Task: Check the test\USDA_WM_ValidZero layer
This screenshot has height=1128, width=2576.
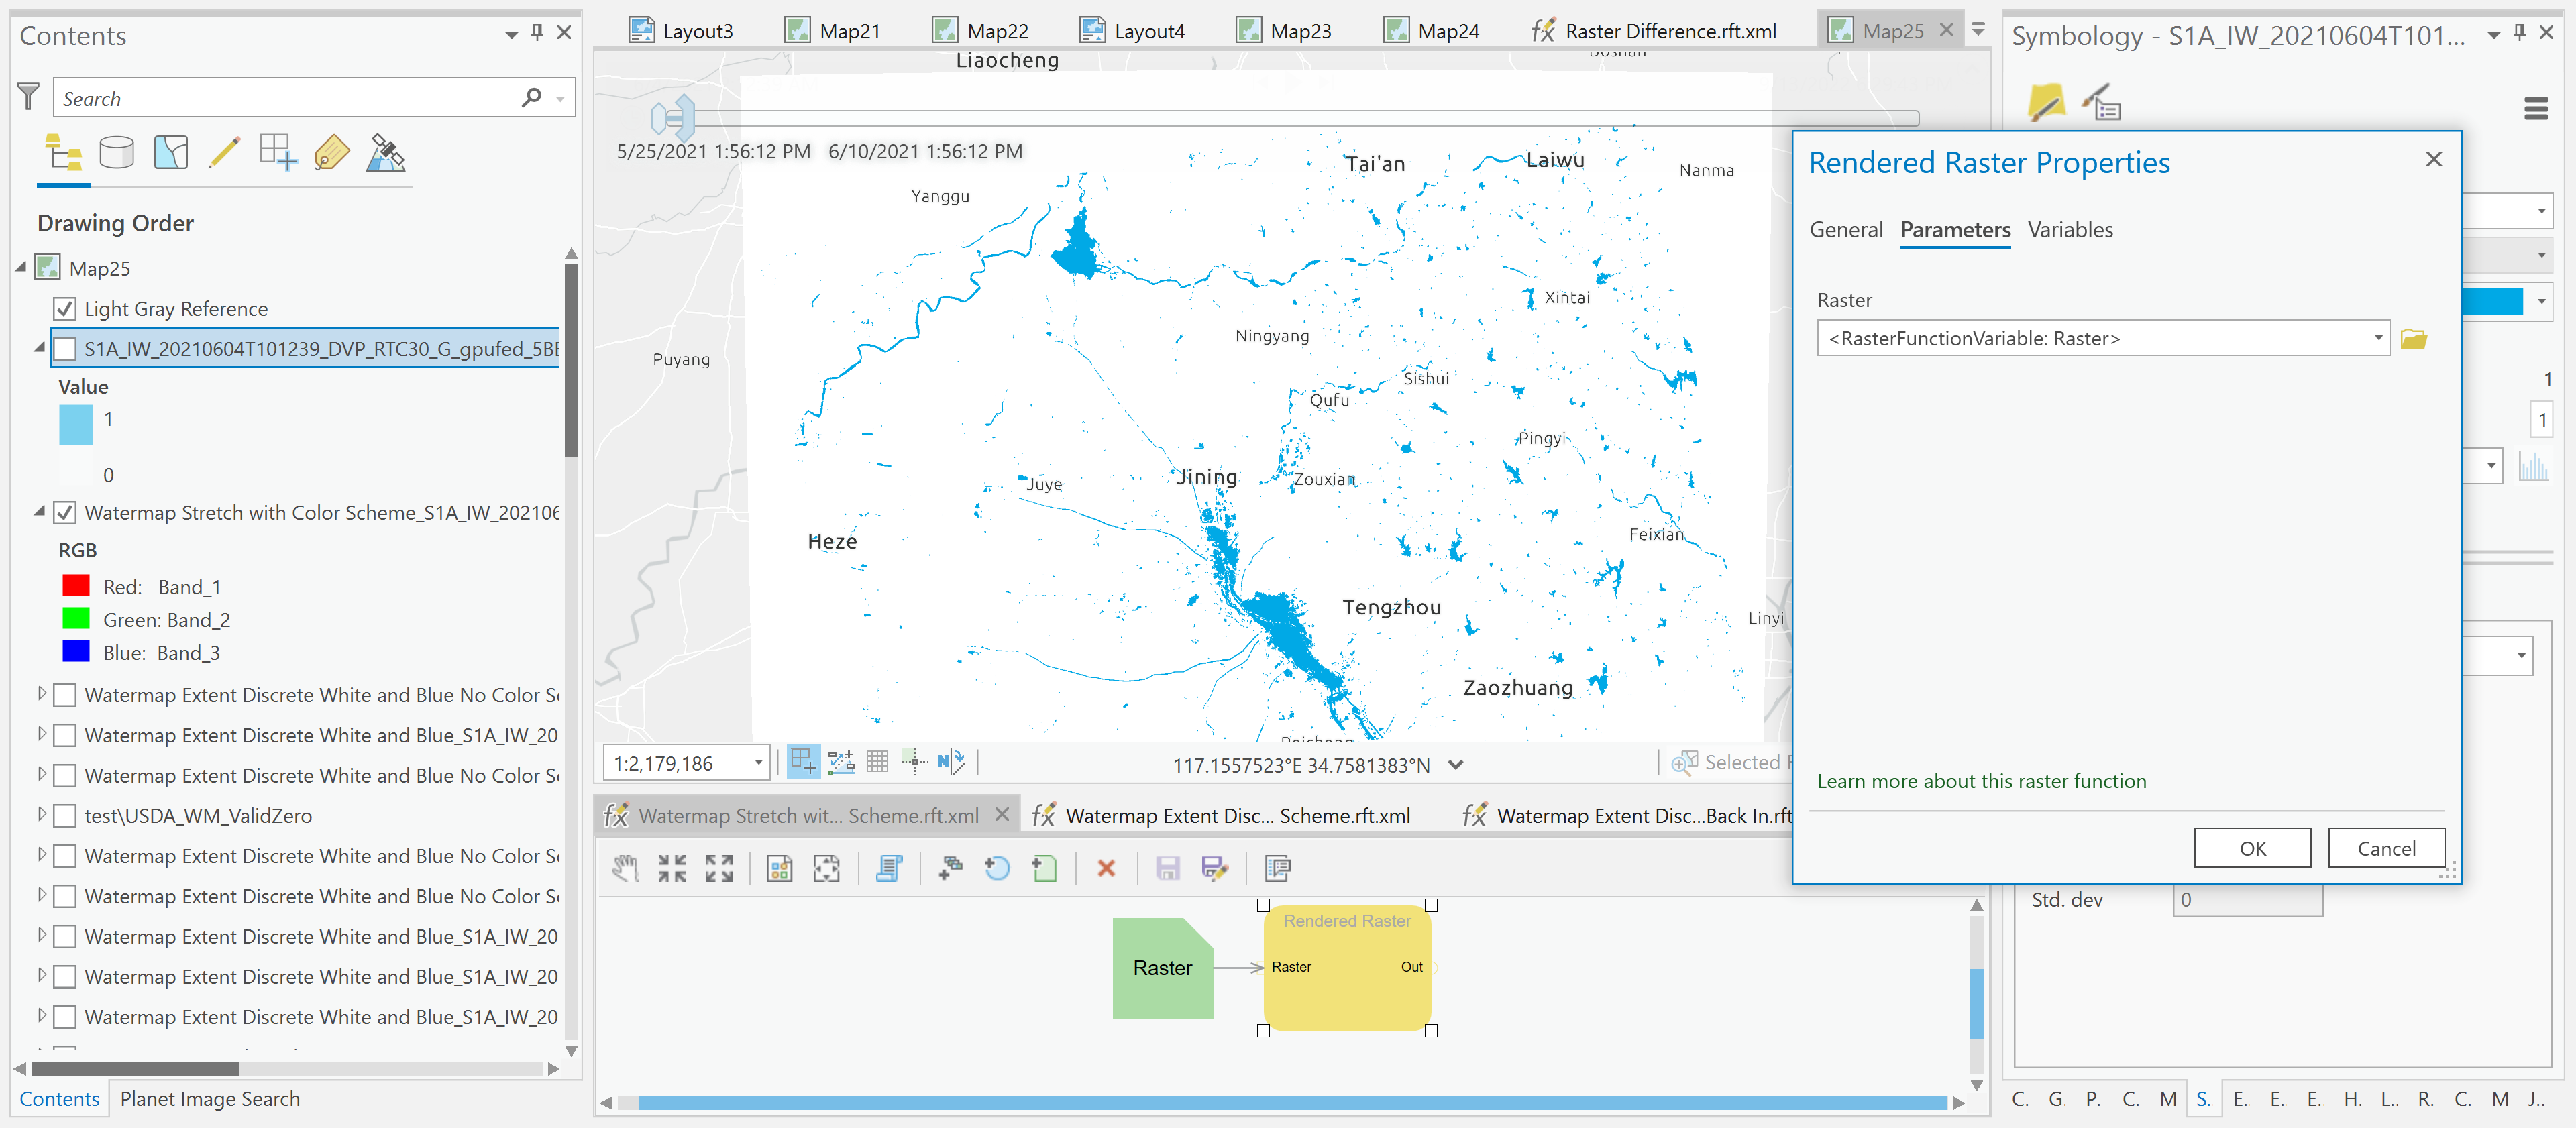Action: tap(65, 816)
